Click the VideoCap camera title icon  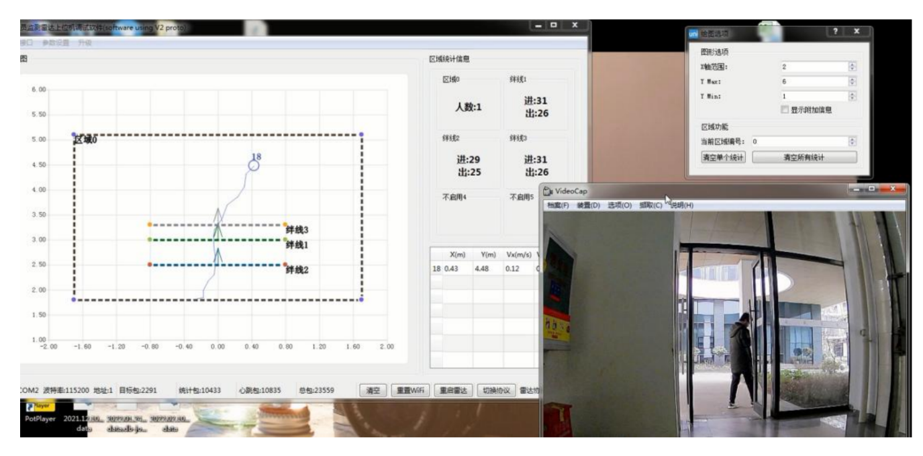point(548,191)
